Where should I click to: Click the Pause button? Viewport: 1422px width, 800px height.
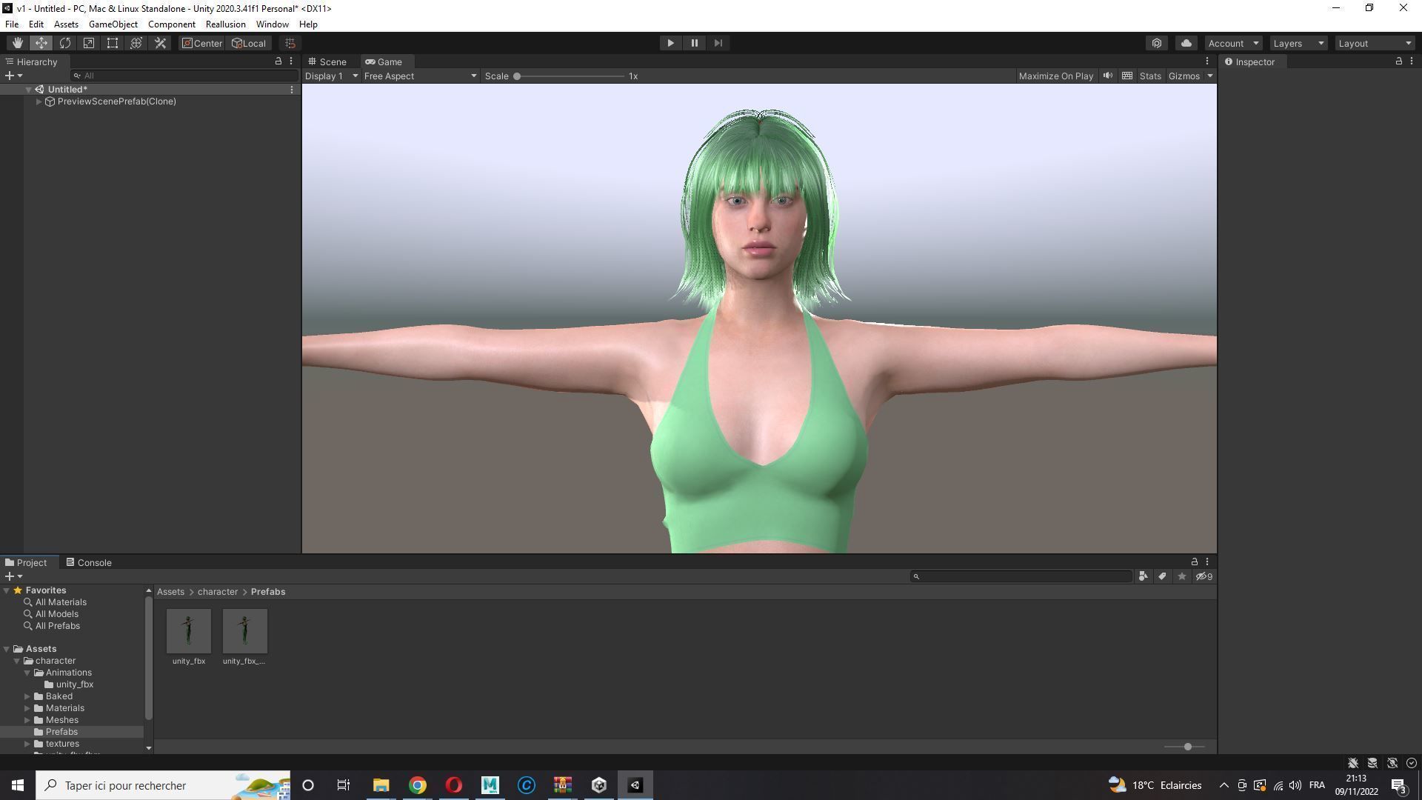coord(694,43)
